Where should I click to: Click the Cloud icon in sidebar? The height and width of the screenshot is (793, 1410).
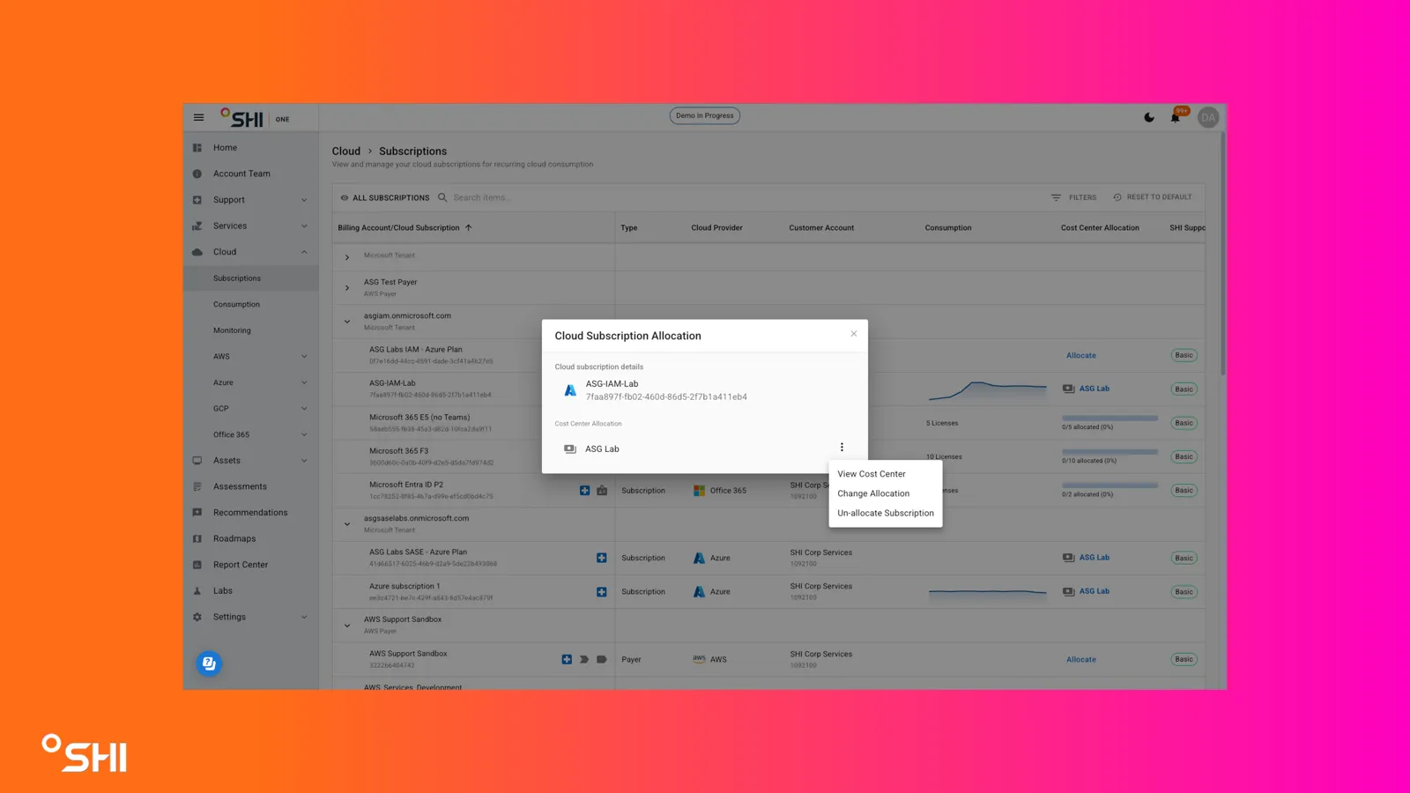coord(197,252)
